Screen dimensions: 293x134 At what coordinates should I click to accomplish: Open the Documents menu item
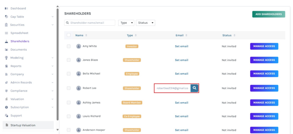tap(19, 50)
